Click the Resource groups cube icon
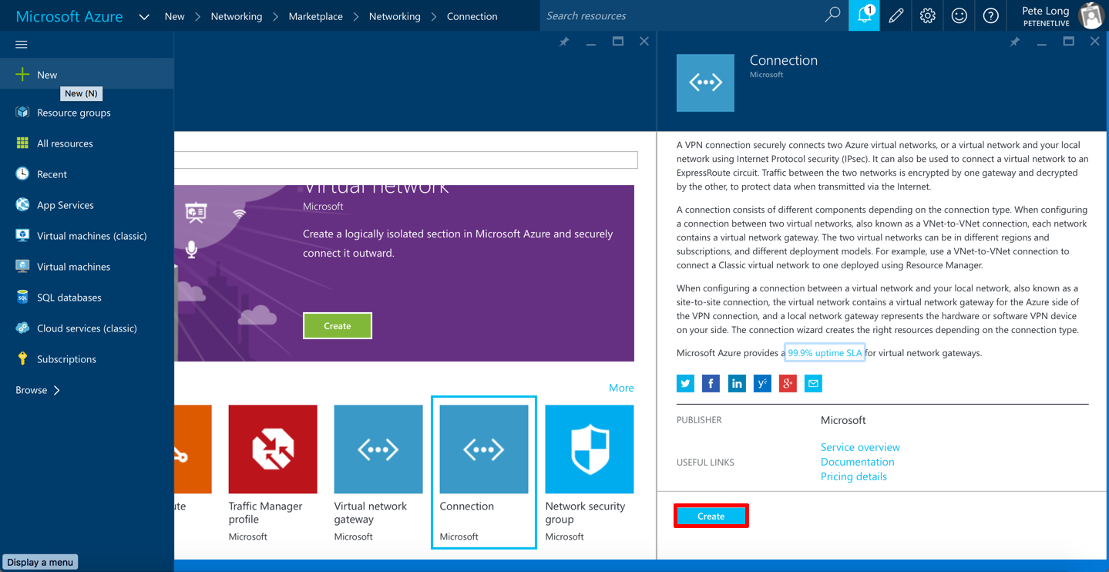1109x572 pixels. pyautogui.click(x=22, y=113)
